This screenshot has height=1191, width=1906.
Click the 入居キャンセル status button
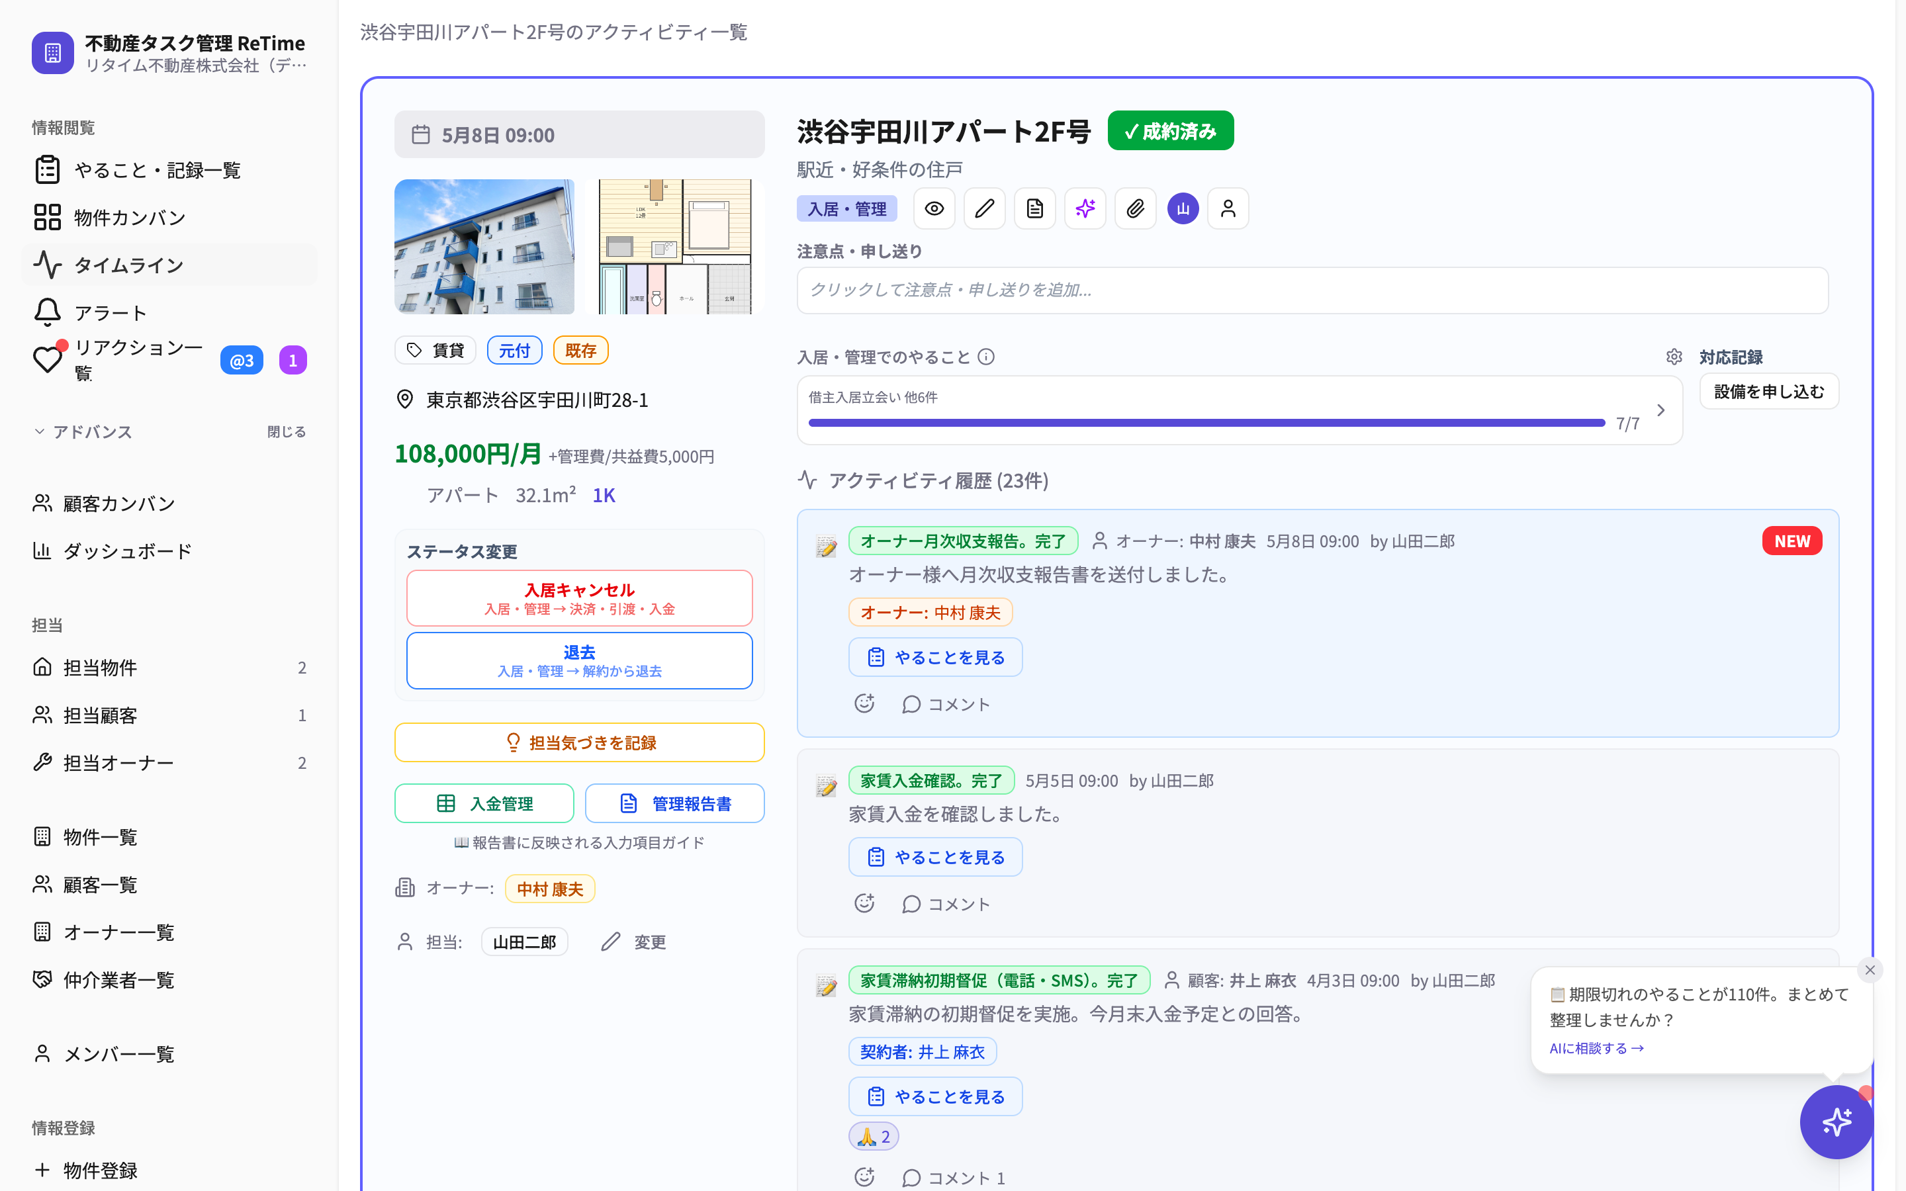pos(580,598)
